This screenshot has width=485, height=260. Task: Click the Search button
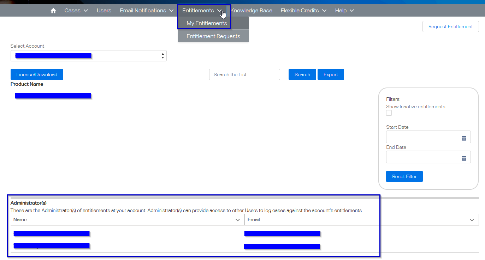tap(302, 74)
